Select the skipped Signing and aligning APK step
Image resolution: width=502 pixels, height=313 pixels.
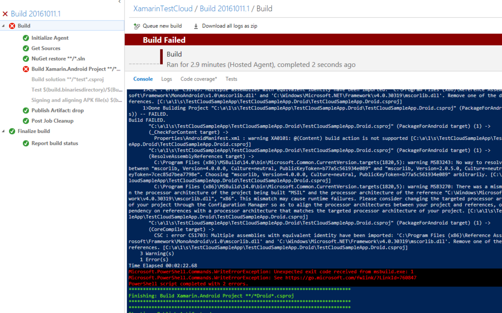(77, 100)
